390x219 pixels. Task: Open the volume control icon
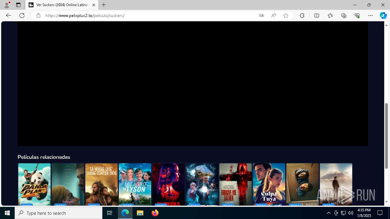(351, 213)
